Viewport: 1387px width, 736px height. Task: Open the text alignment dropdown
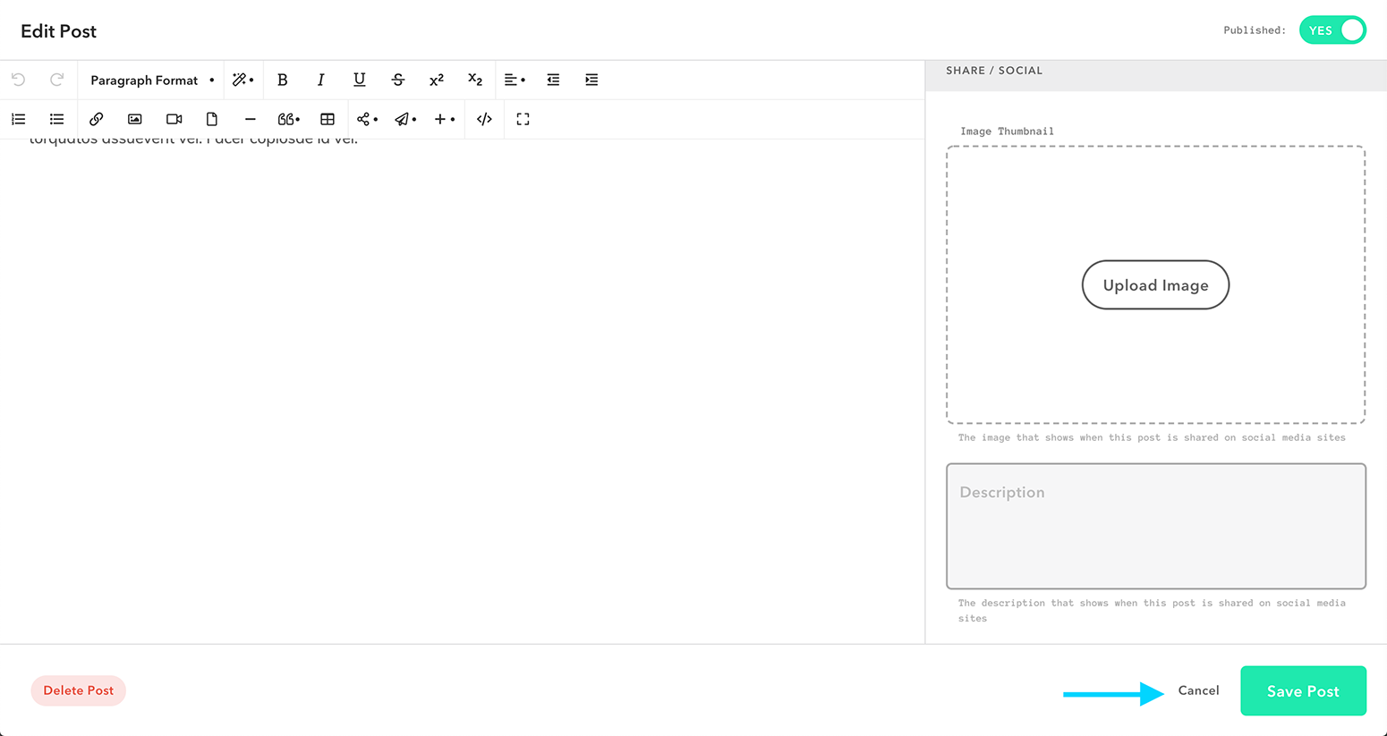tap(515, 80)
